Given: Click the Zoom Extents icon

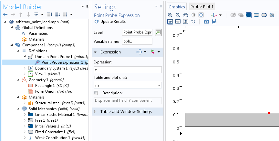Looking at the screenshot, I should click(x=201, y=15).
